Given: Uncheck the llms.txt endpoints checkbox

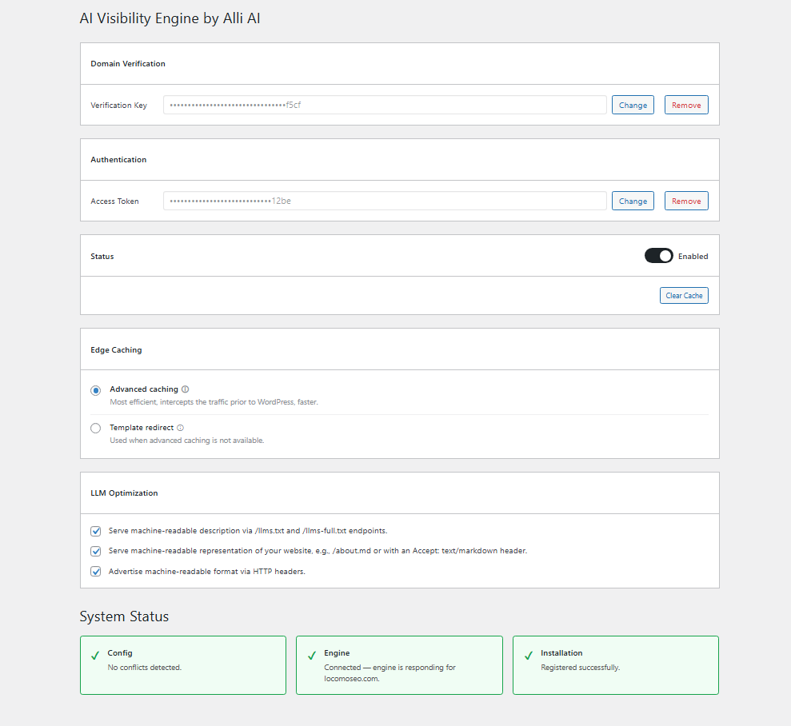Looking at the screenshot, I should [95, 531].
